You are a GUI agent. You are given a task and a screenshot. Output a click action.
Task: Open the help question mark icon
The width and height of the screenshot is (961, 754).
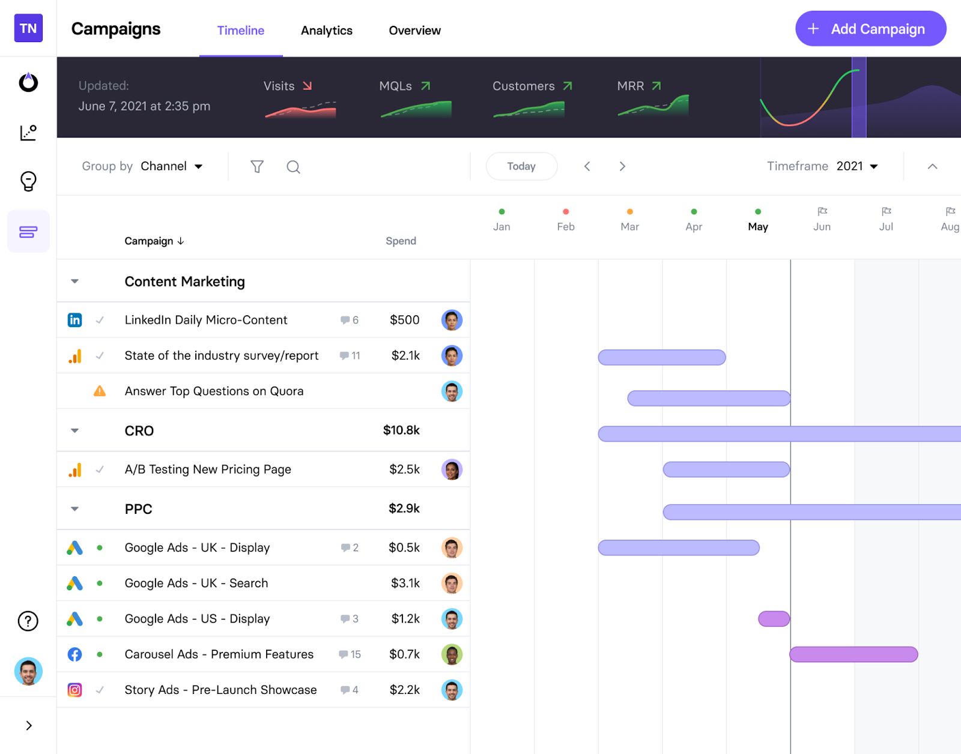pos(28,621)
